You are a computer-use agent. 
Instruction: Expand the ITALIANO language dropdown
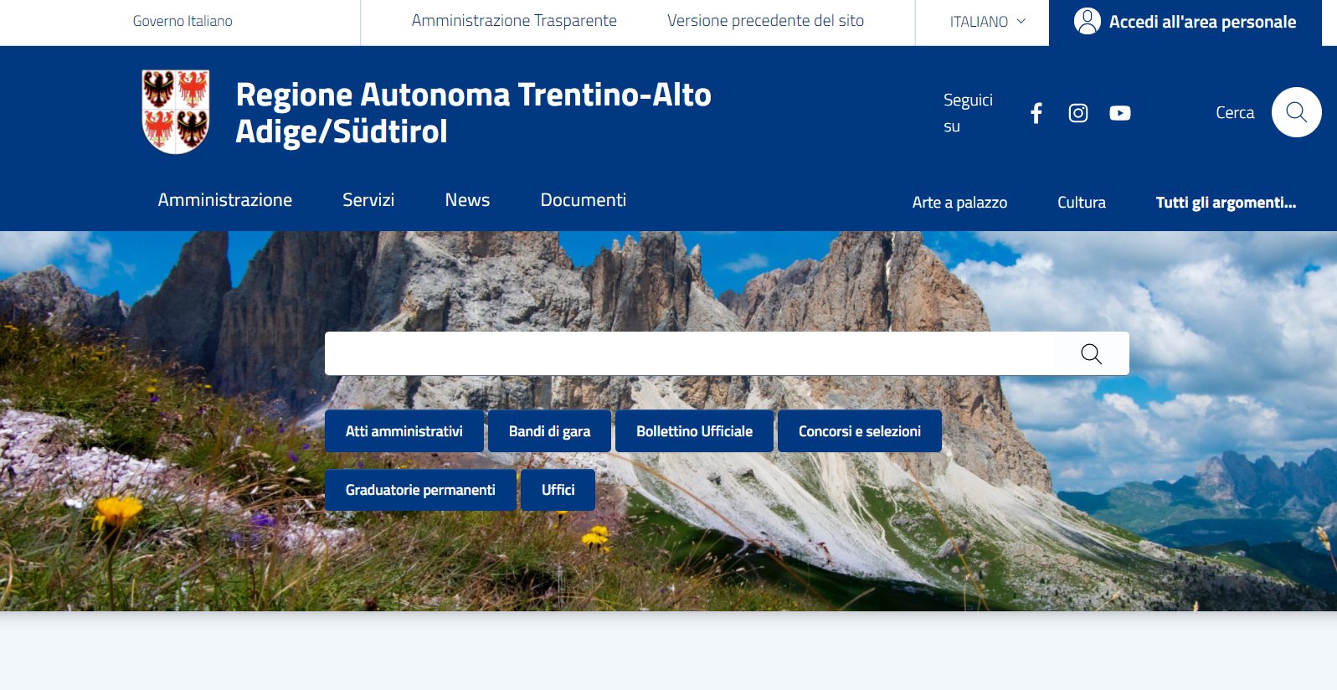(x=987, y=22)
